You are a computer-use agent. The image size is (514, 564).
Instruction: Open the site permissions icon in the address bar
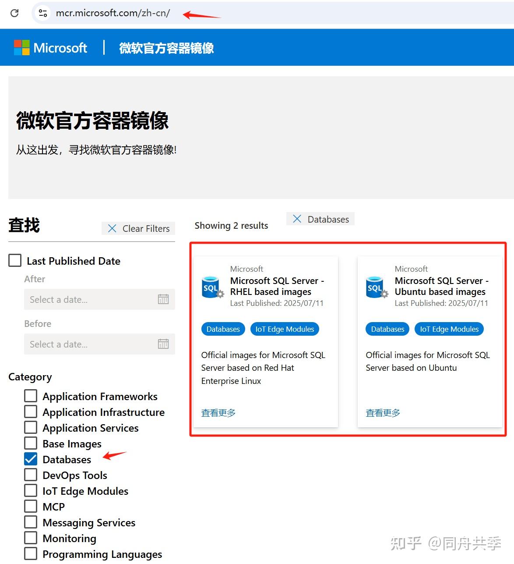click(x=42, y=13)
